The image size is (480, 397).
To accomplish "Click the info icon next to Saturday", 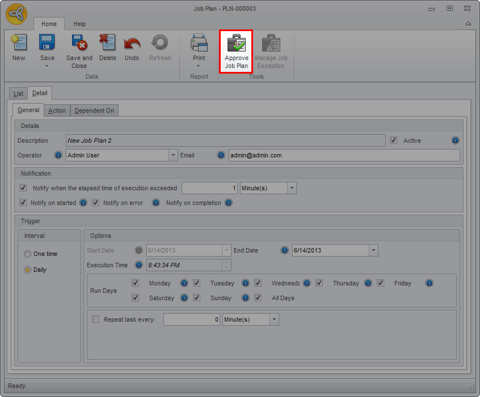I will [x=184, y=298].
